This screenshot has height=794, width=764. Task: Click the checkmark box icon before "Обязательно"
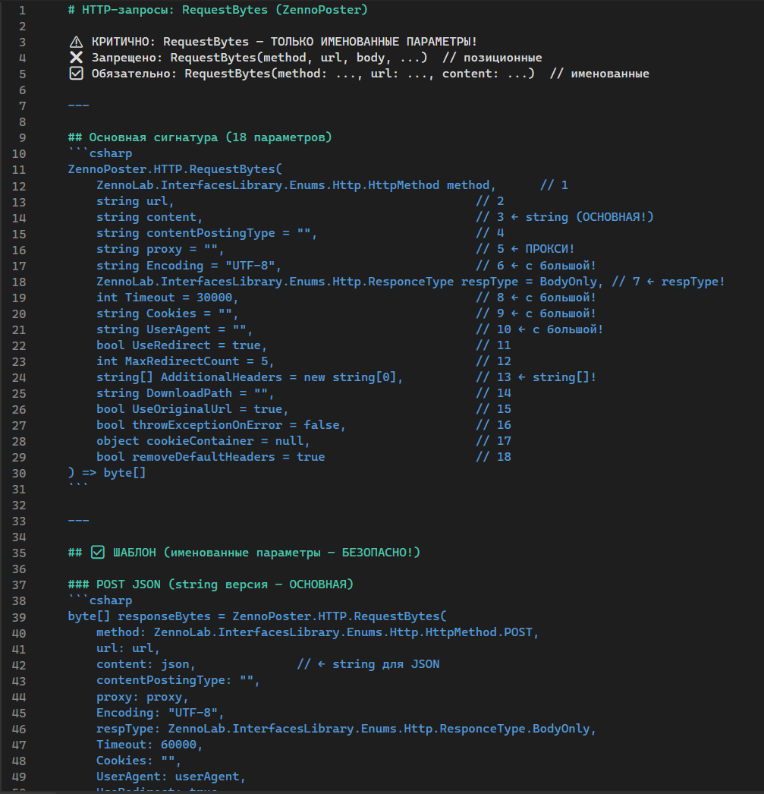[x=76, y=74]
